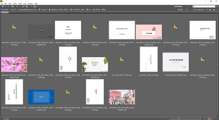Click the Refine batch tools icon

27,6
